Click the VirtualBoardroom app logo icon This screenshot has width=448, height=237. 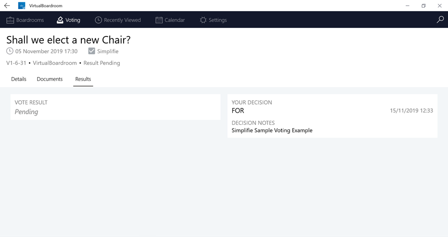pos(22,6)
